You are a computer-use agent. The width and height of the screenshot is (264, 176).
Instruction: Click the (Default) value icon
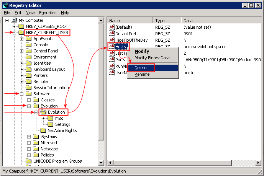tap(112, 27)
